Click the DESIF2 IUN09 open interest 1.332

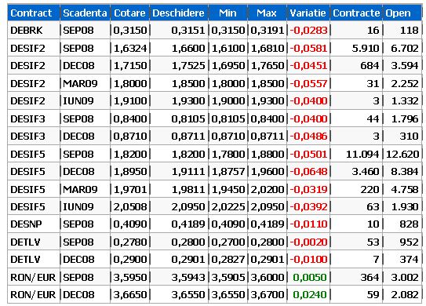(405, 100)
